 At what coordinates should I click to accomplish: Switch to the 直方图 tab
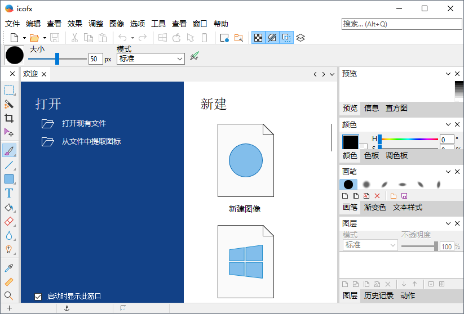click(x=396, y=108)
